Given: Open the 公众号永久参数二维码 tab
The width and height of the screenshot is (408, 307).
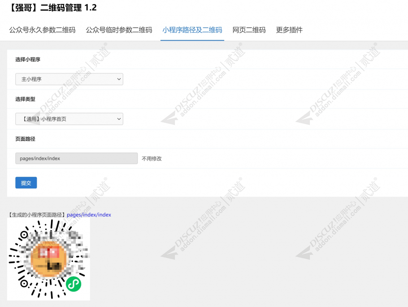Looking at the screenshot, I should click(x=43, y=30).
